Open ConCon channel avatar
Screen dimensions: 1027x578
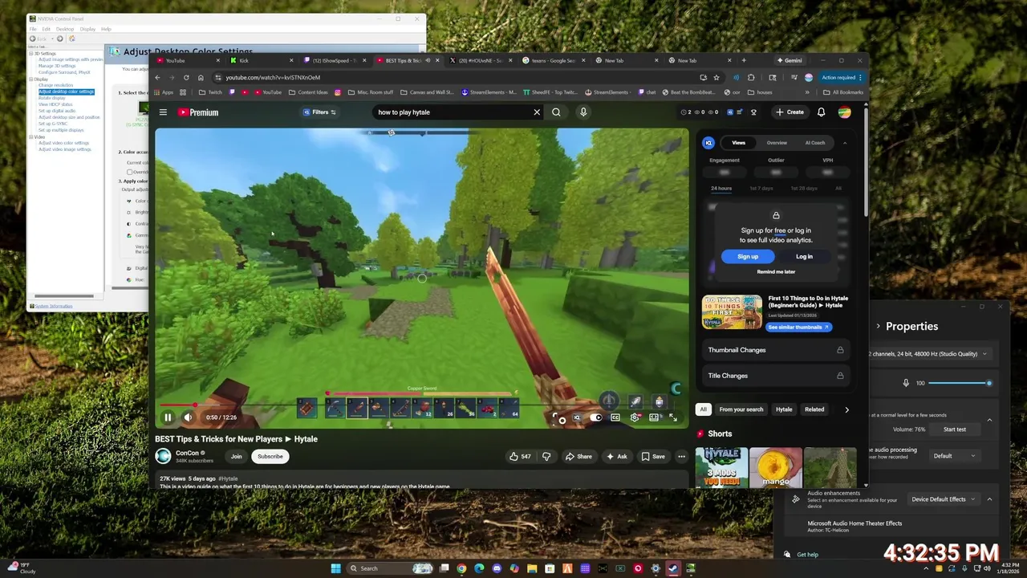[x=163, y=456]
